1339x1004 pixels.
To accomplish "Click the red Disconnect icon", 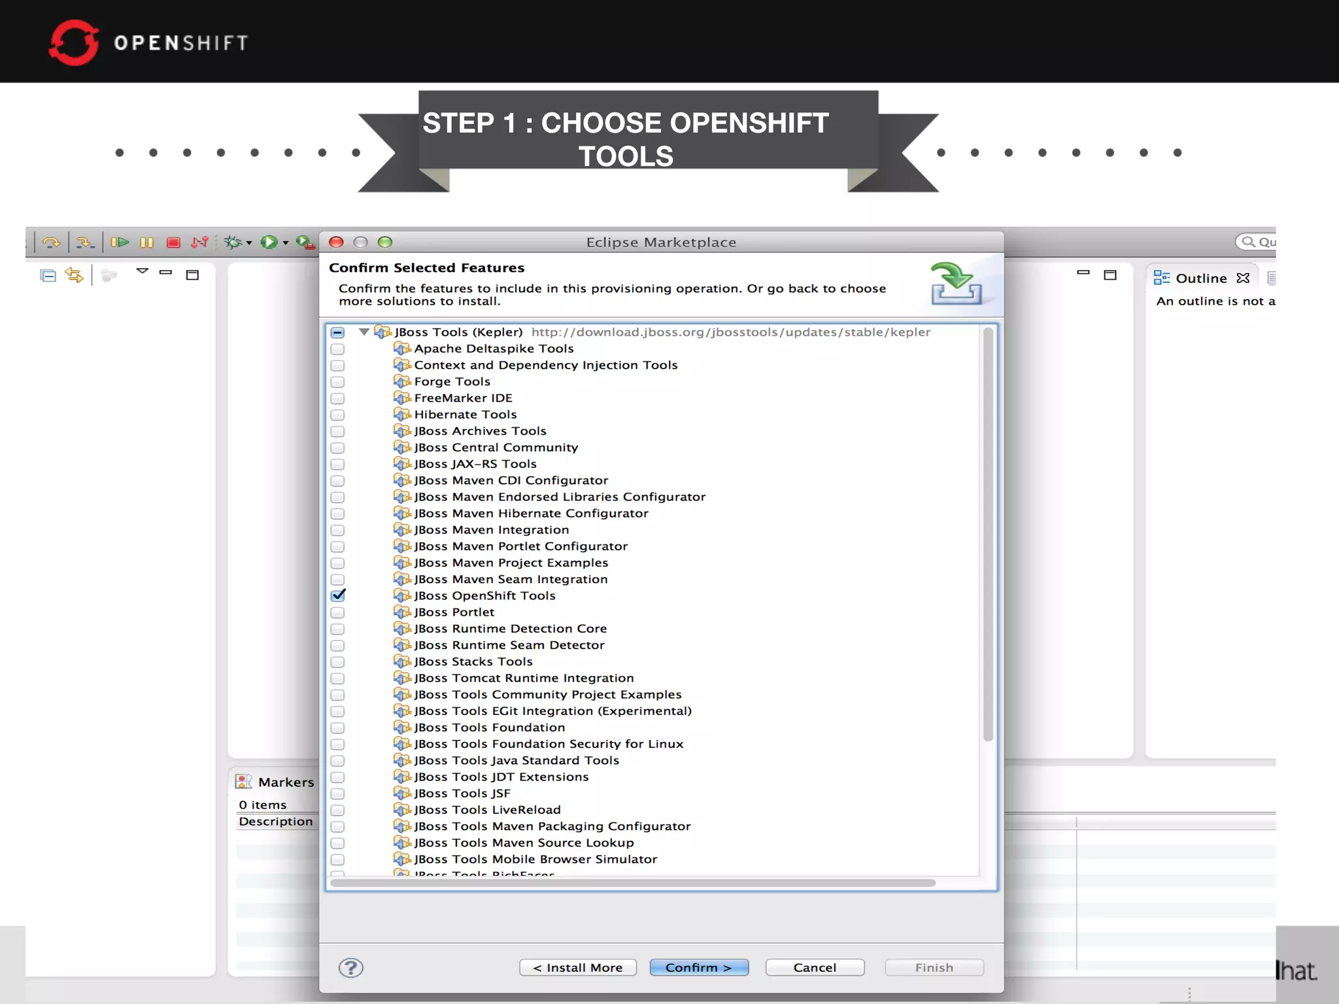I will [x=199, y=243].
